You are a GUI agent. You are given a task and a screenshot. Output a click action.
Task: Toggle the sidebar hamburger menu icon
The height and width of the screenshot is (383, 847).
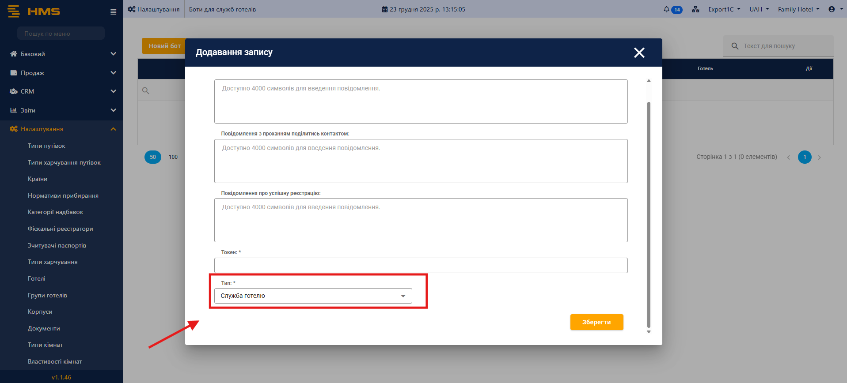(x=114, y=12)
